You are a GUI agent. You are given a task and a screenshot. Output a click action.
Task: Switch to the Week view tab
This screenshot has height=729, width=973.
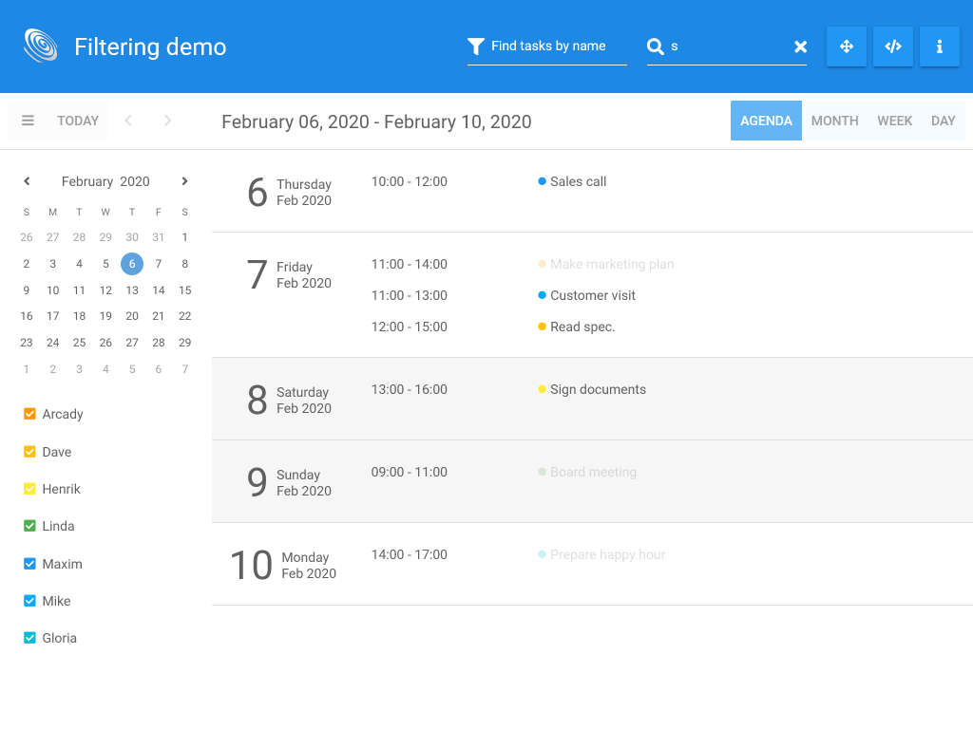tap(894, 121)
